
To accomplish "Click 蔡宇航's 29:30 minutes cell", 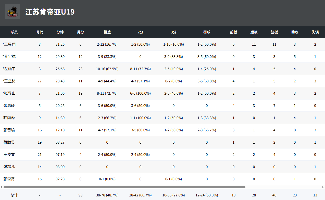I will (60, 57).
